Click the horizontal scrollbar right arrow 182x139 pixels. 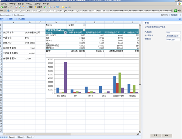138,134
